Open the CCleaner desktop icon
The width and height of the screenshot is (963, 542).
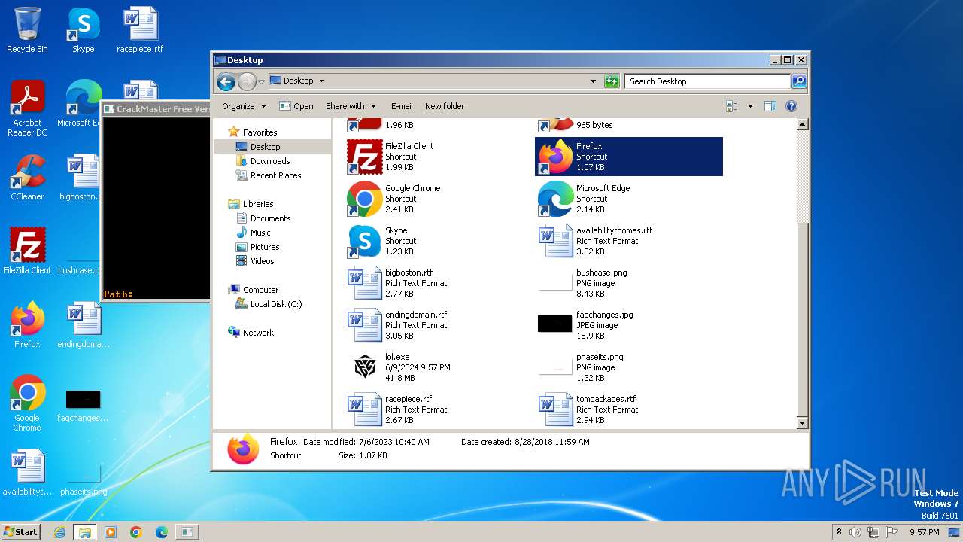coord(27,178)
